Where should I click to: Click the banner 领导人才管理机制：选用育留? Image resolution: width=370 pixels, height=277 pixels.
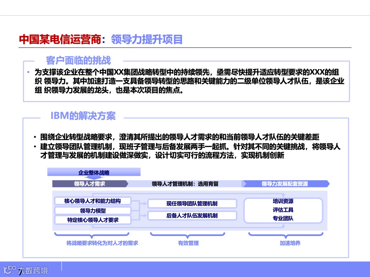click(185, 184)
